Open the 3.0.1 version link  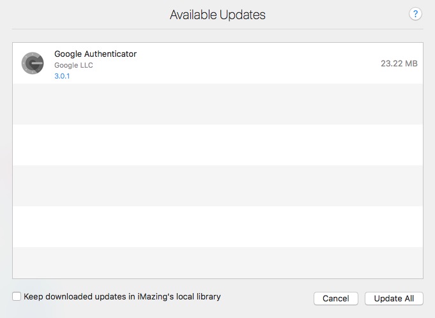click(62, 76)
